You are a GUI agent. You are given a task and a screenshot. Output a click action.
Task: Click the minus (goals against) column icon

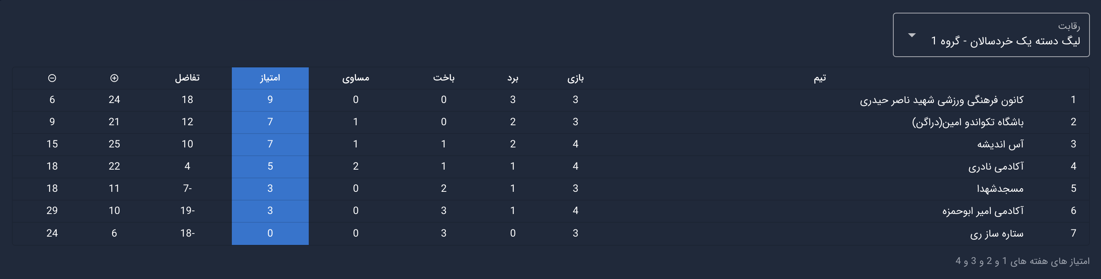click(52, 78)
